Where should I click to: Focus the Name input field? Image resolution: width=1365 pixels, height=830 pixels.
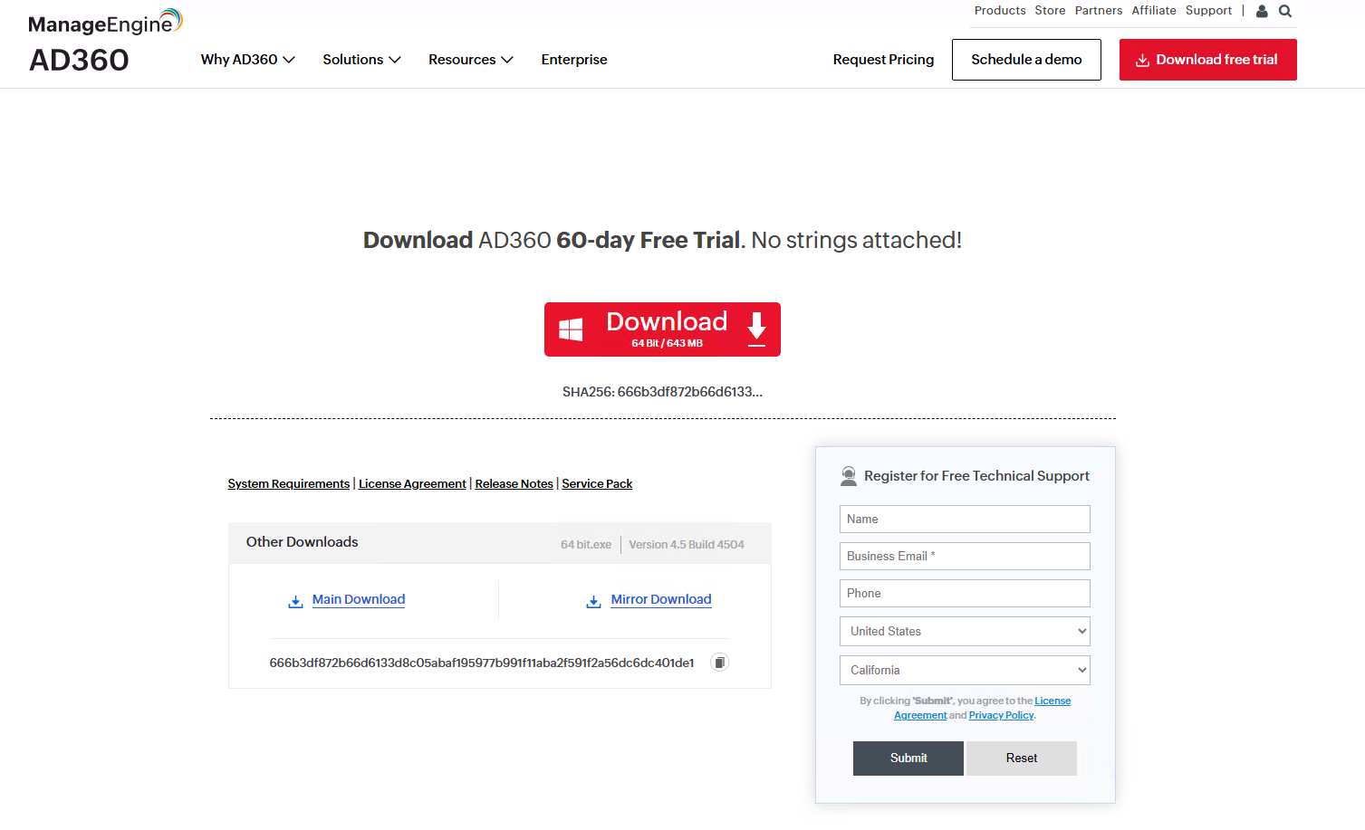pos(965,520)
